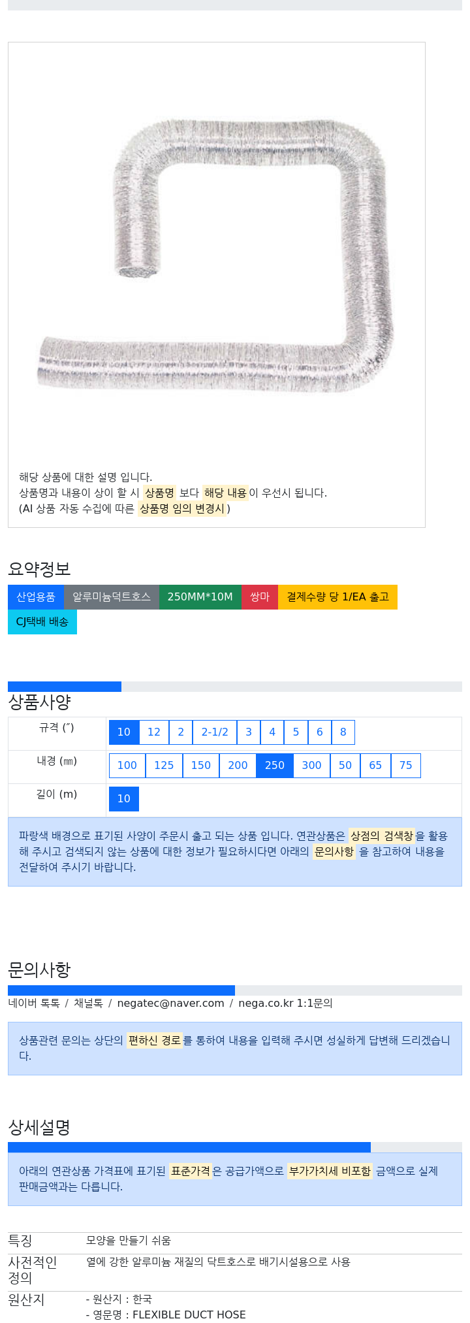Image resolution: width=470 pixels, height=1323 pixels.
Task: Select the 250MM*10M green tag
Action: click(x=200, y=597)
